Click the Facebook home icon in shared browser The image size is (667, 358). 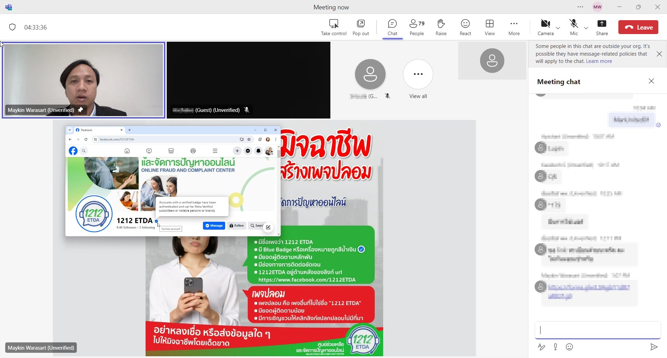pos(127,151)
